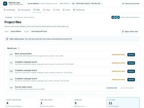Screen dimensions: 144x108
Task: Click the eye icon in Client portal preview
Action: coord(123,4)
